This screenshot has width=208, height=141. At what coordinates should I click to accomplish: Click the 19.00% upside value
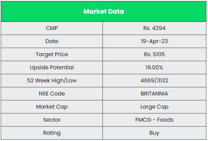coord(154,67)
